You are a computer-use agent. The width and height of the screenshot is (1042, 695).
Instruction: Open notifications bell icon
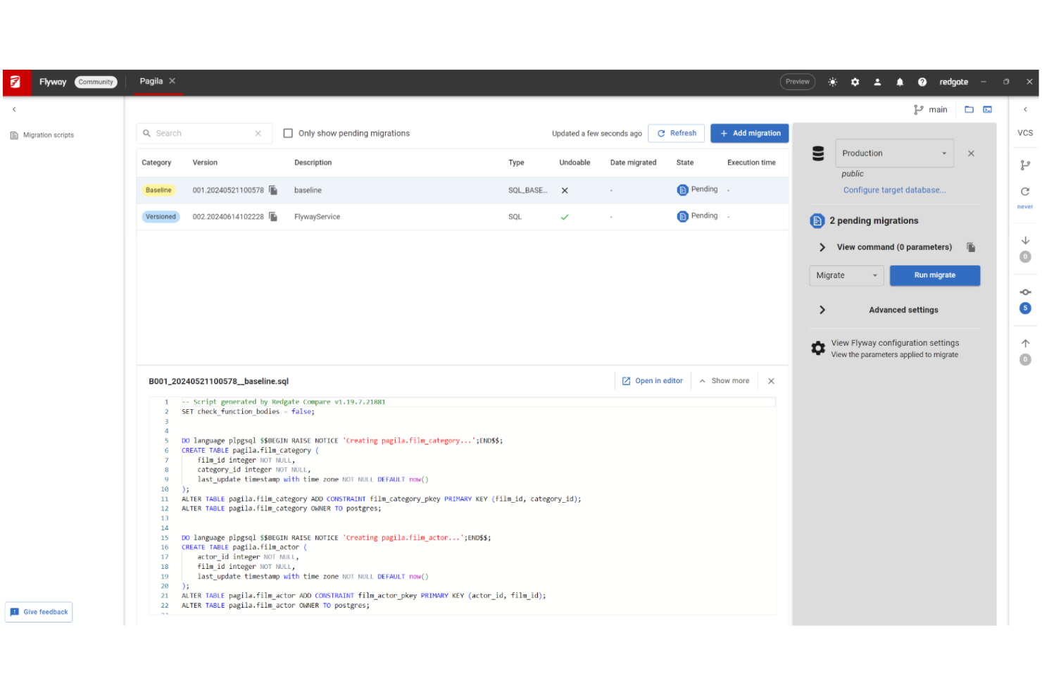click(900, 82)
